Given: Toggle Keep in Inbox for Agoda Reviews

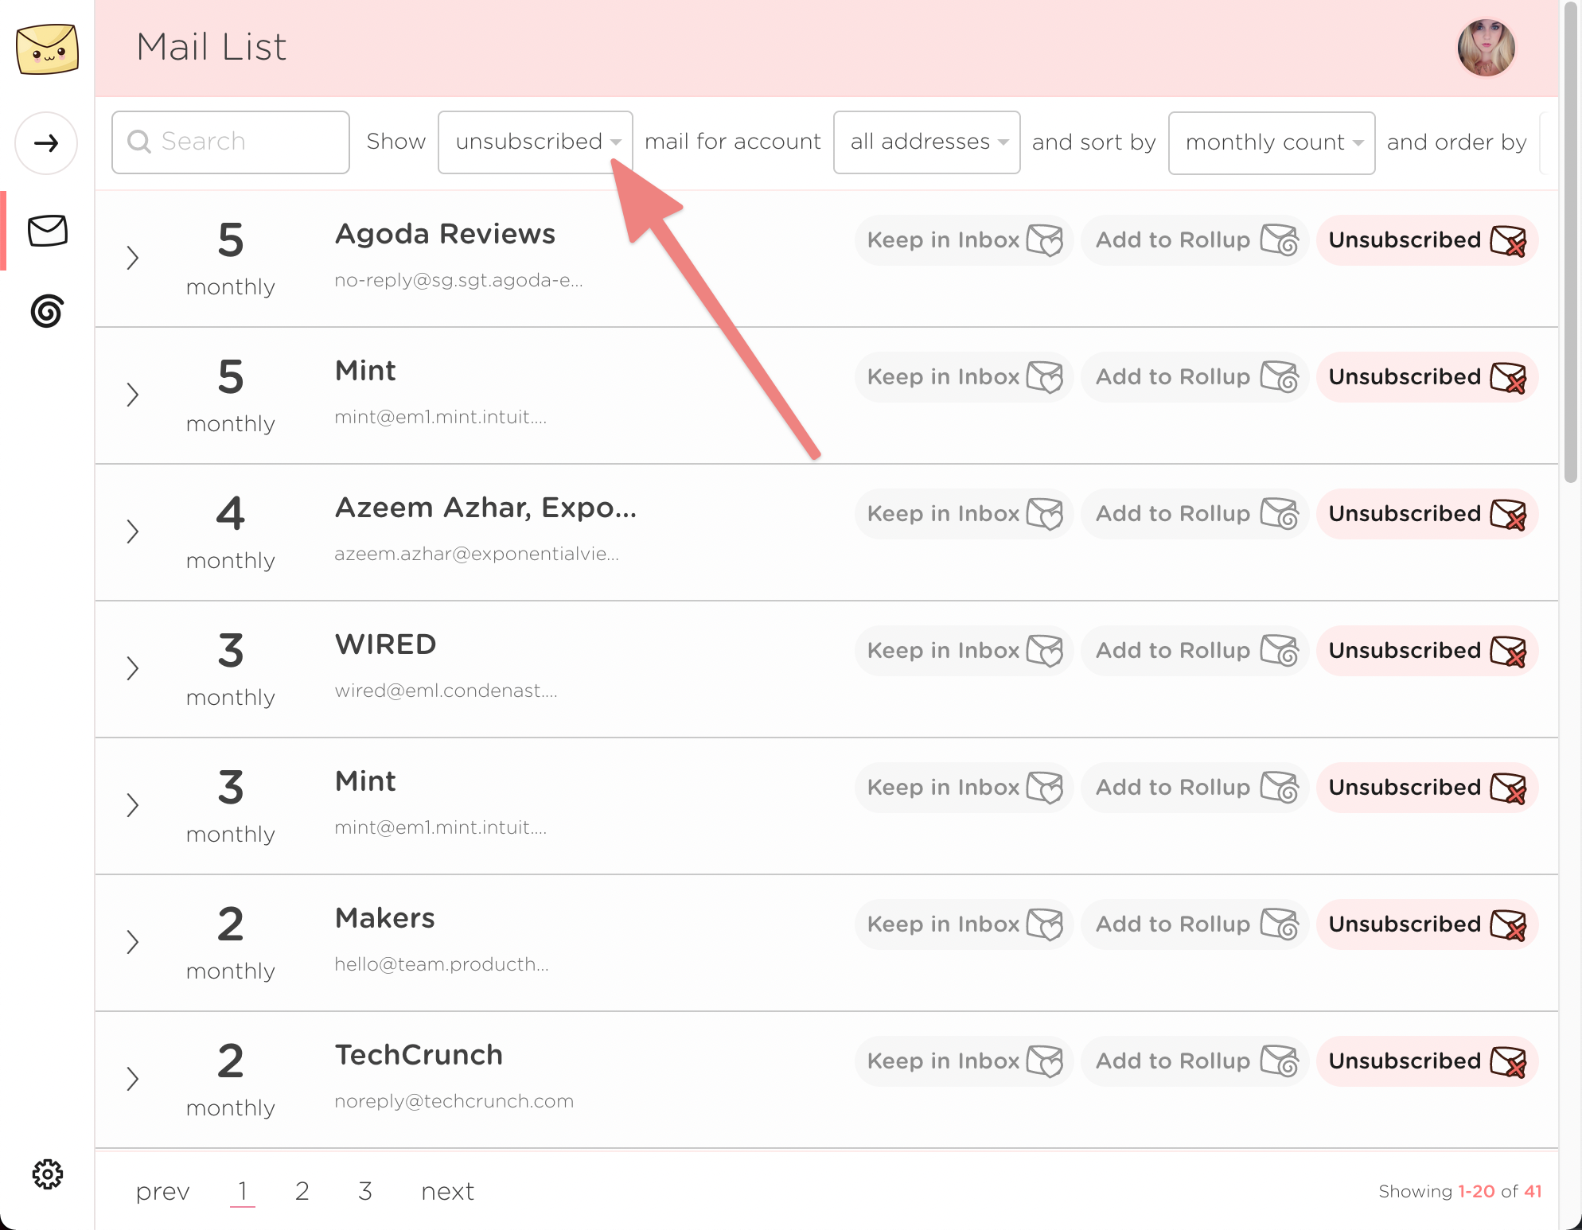Looking at the screenshot, I should click(x=964, y=240).
